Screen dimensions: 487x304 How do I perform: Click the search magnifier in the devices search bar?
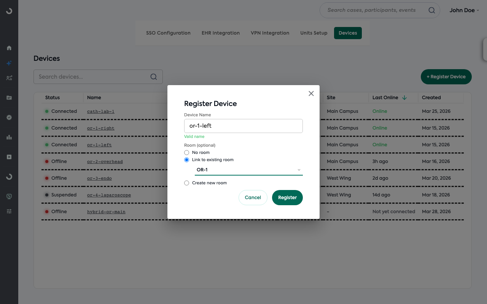click(x=153, y=76)
